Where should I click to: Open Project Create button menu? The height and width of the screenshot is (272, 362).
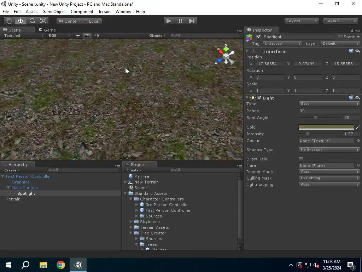point(134,170)
